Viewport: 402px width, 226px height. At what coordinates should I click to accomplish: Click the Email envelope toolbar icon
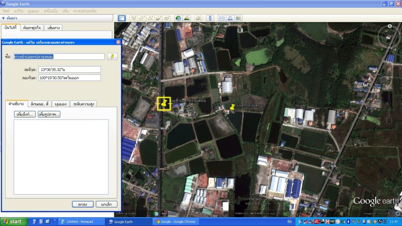[222, 18]
